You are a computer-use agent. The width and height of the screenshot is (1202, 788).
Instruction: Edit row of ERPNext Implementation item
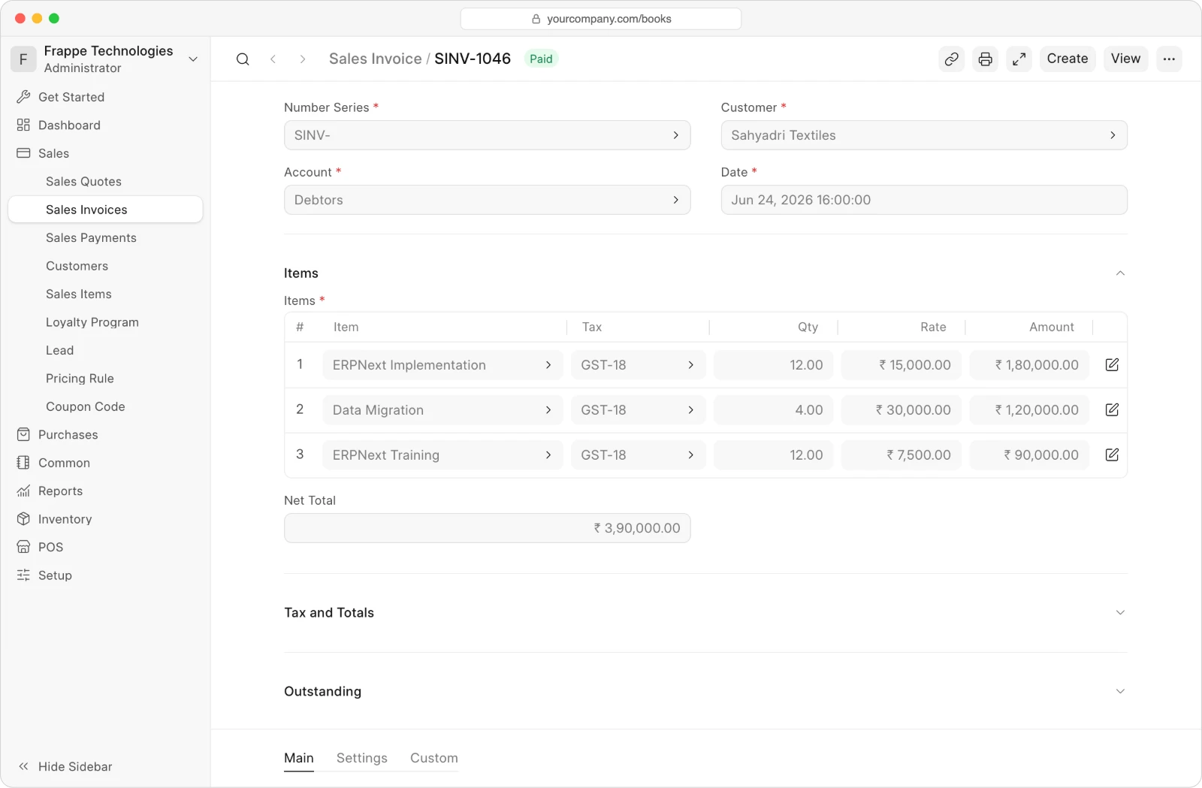(x=1113, y=364)
